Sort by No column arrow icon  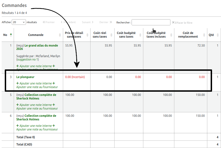coord(11,35)
